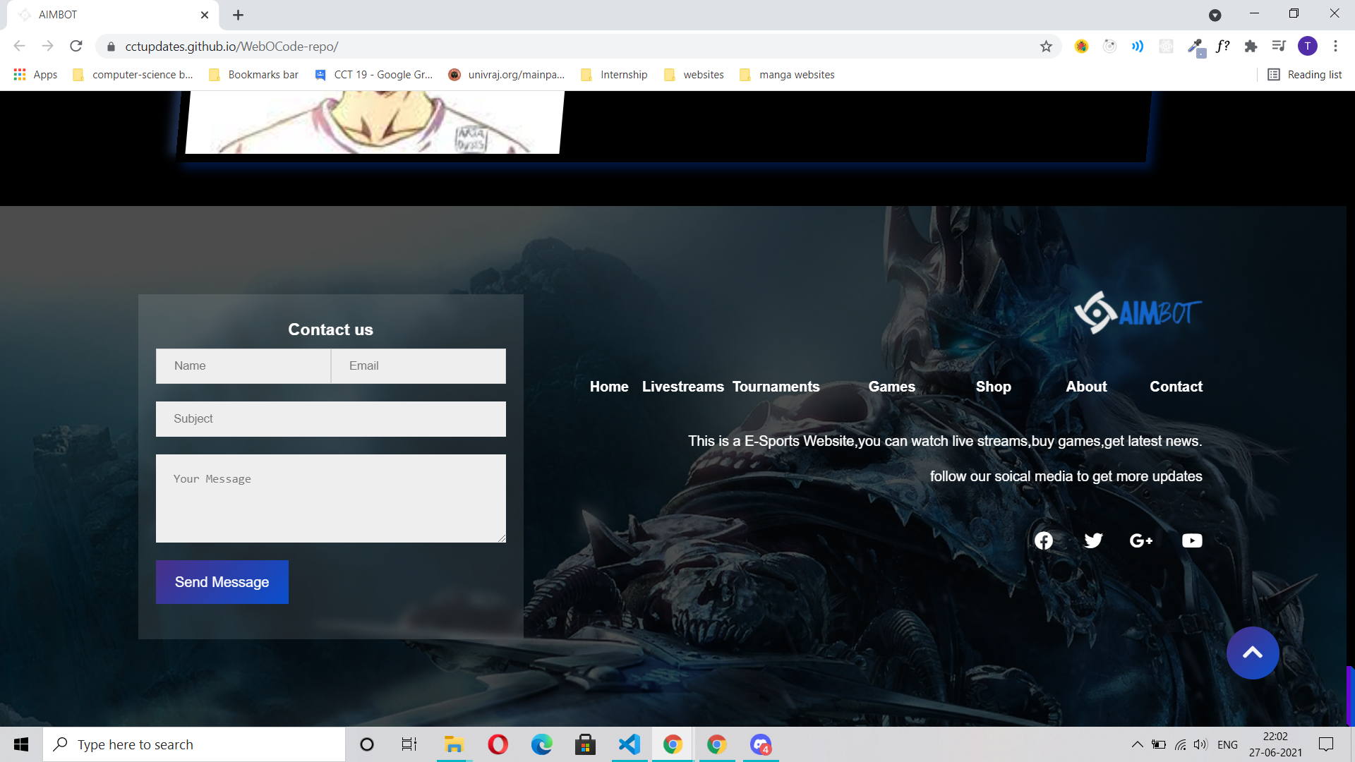The width and height of the screenshot is (1355, 762).
Task: Expand the websites bookmarks folder
Action: click(x=694, y=75)
